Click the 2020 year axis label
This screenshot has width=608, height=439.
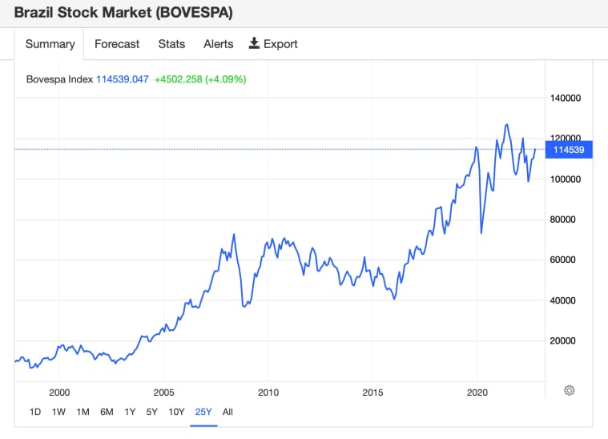(x=477, y=393)
